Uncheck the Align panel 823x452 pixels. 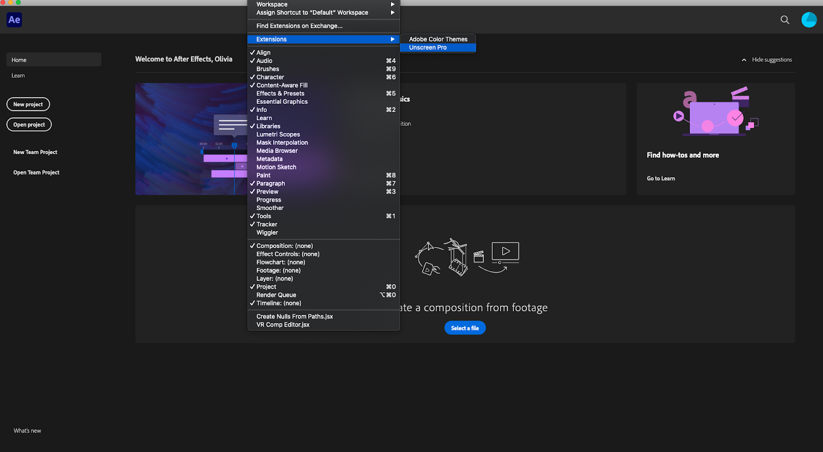pyautogui.click(x=324, y=52)
